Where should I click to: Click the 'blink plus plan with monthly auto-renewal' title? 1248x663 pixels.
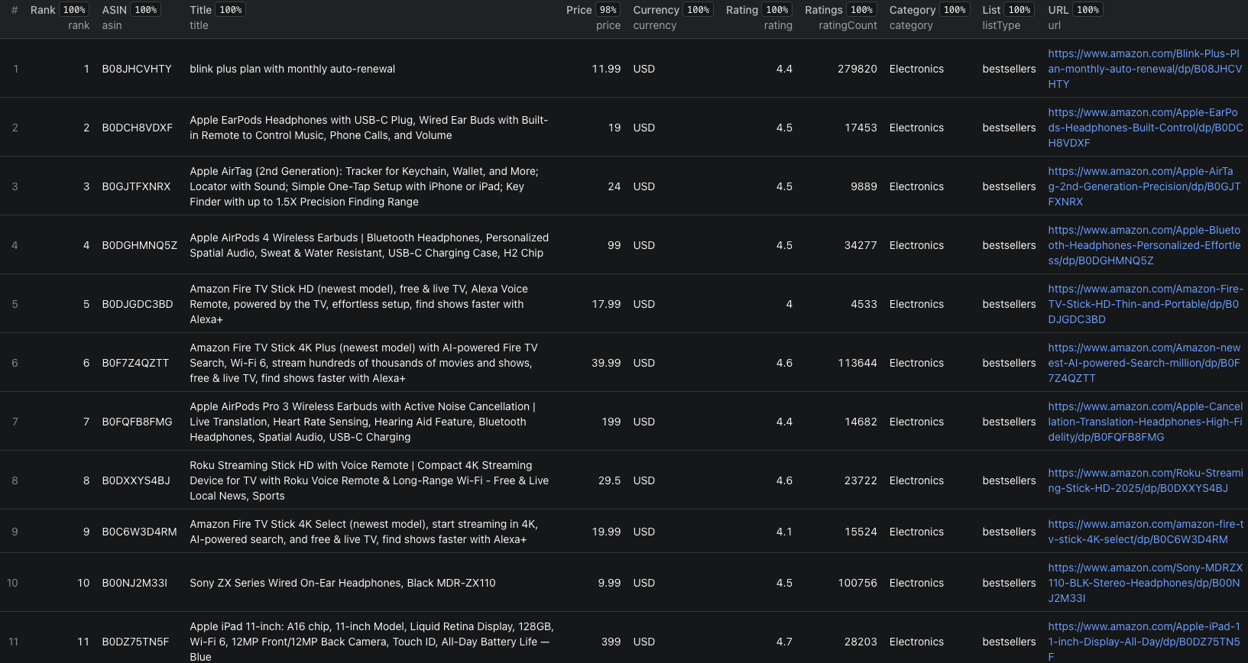pos(293,69)
